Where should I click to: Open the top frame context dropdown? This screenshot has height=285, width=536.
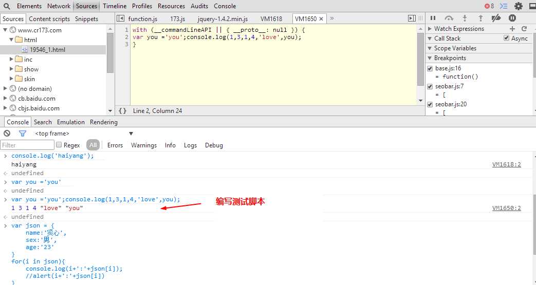(x=84, y=134)
